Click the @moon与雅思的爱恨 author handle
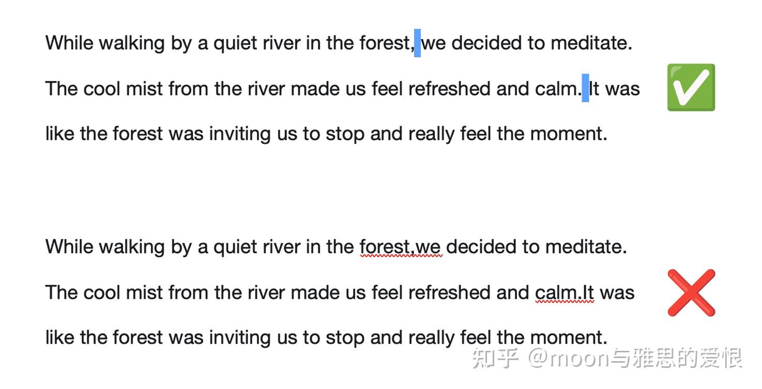 636,359
